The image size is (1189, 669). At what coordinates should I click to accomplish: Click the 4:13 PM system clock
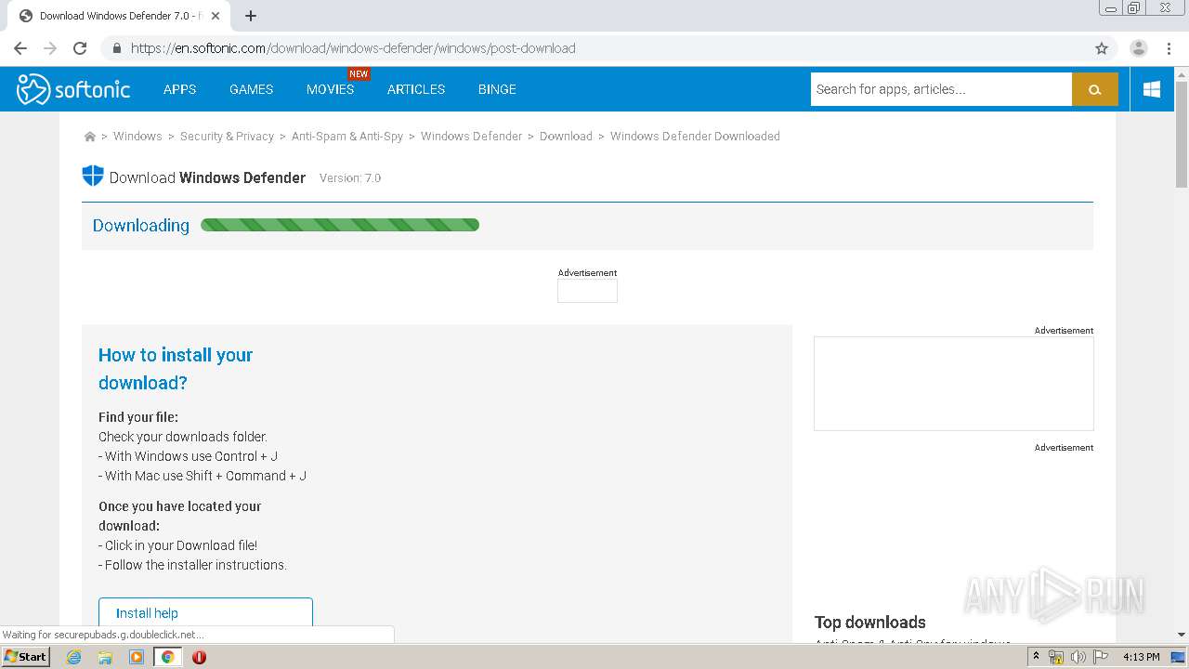tap(1141, 657)
